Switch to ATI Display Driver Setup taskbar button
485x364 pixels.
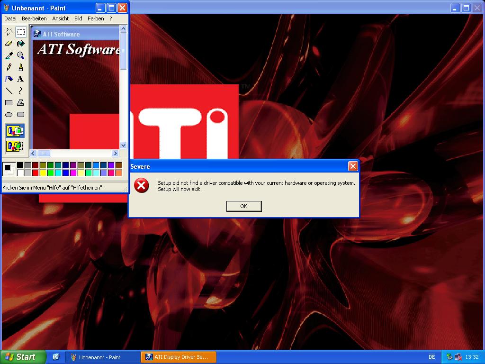tap(179, 357)
